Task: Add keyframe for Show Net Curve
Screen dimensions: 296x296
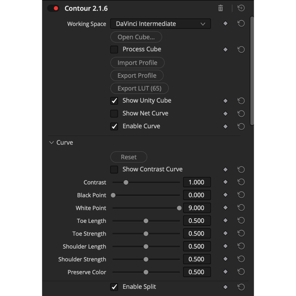Action: 225,114
